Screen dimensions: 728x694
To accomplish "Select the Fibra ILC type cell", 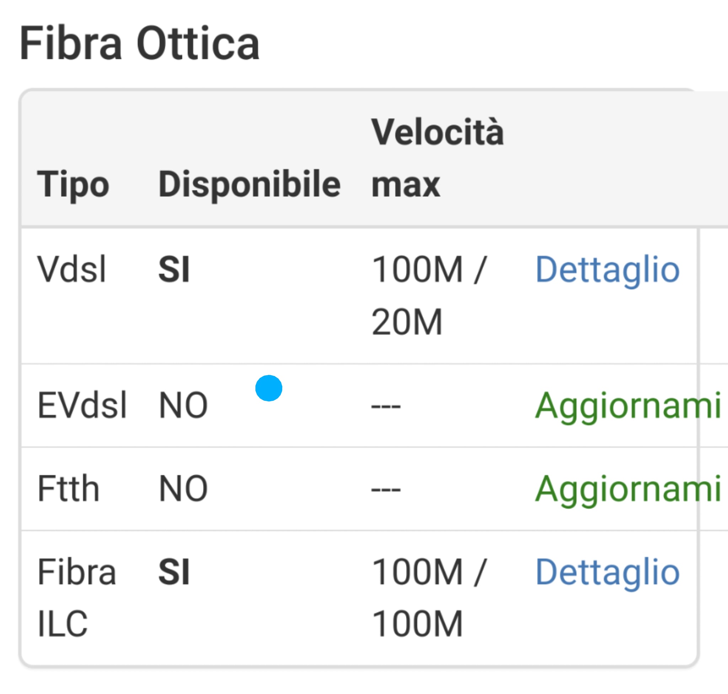I will click(77, 597).
